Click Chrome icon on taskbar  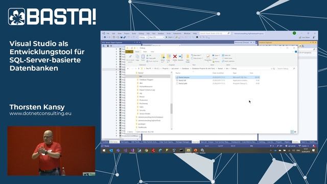[146, 150]
